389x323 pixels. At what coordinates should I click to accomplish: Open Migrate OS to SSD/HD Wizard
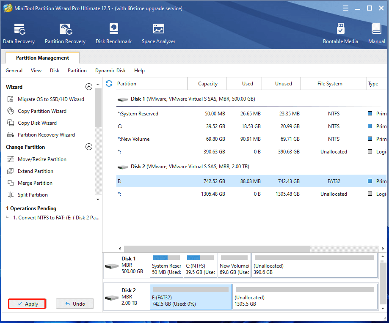point(51,99)
